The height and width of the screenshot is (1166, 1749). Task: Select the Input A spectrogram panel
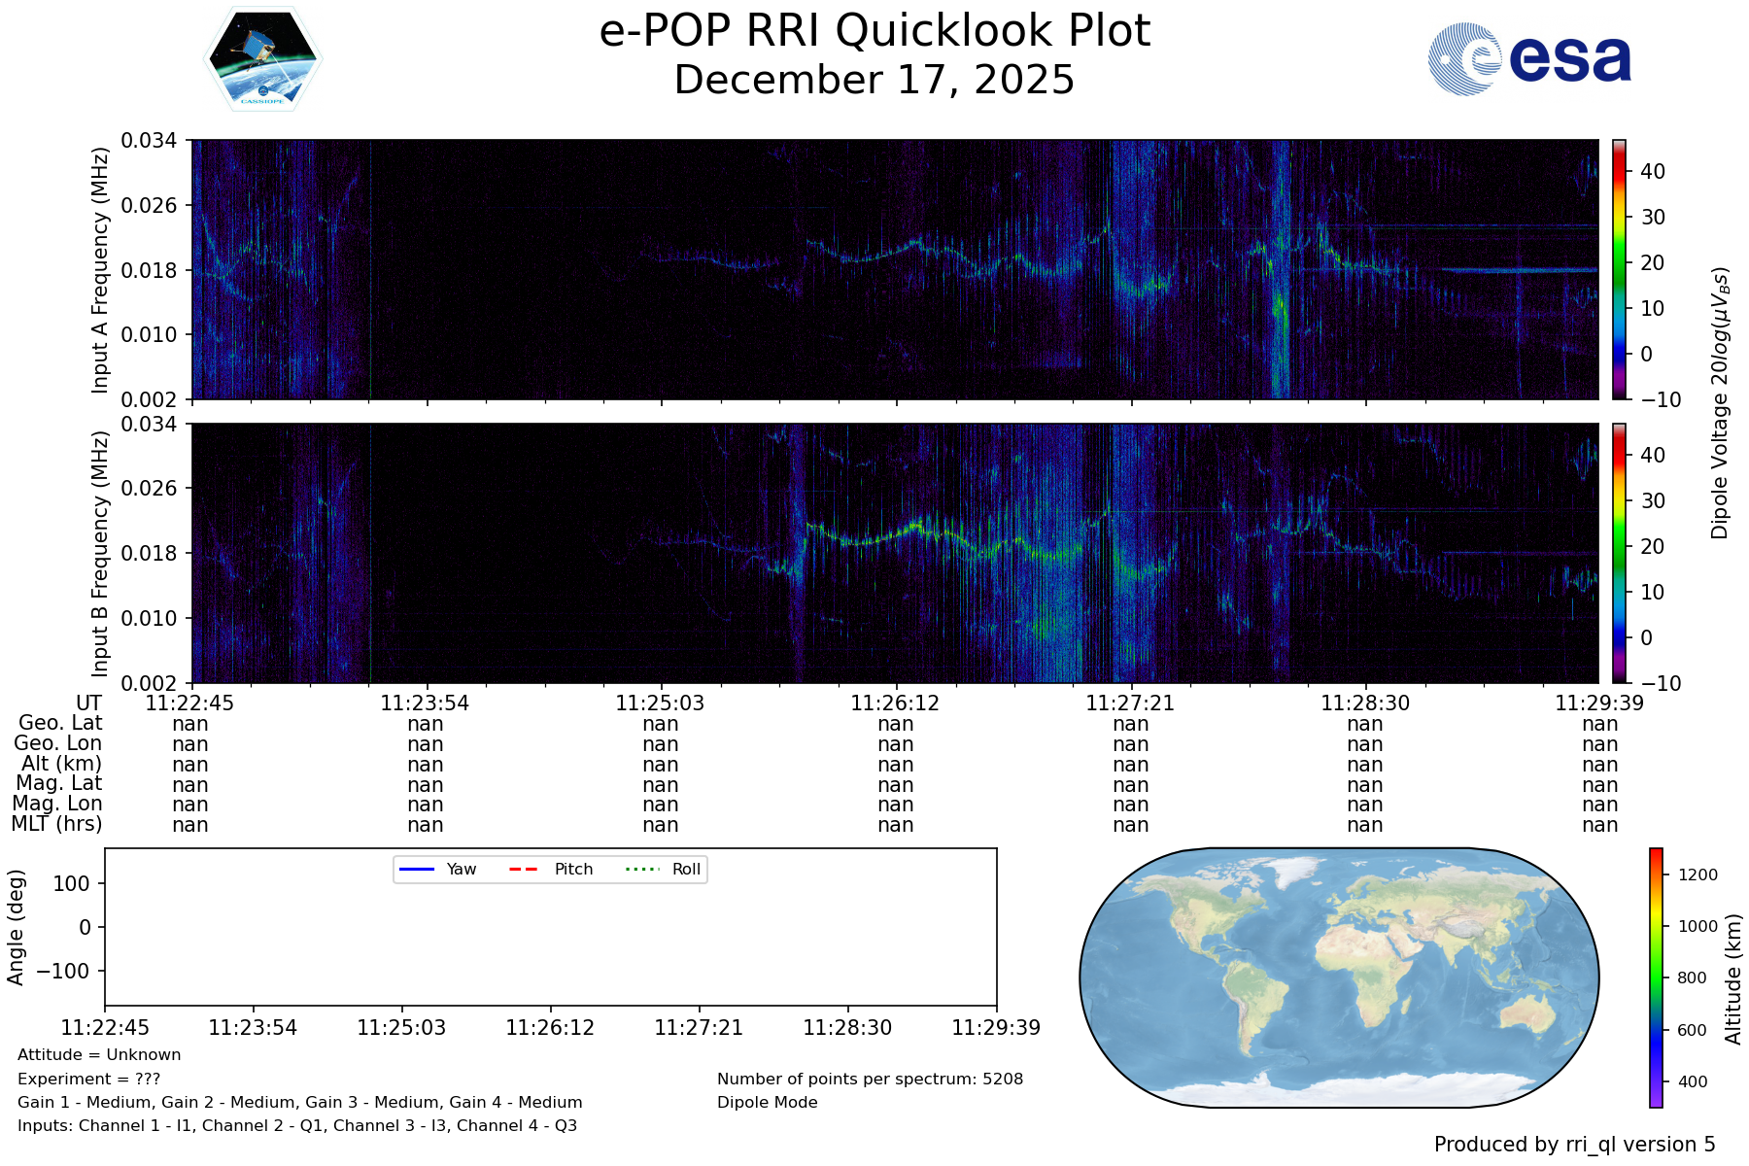(x=894, y=269)
